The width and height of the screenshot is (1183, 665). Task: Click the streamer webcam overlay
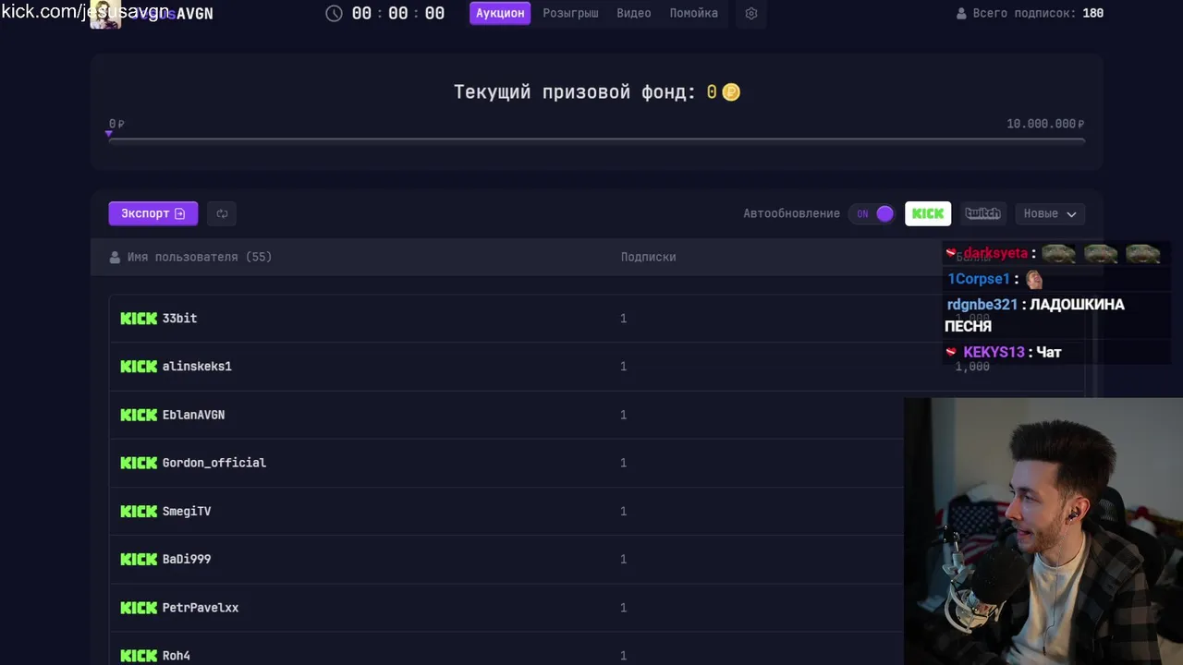click(x=1043, y=531)
